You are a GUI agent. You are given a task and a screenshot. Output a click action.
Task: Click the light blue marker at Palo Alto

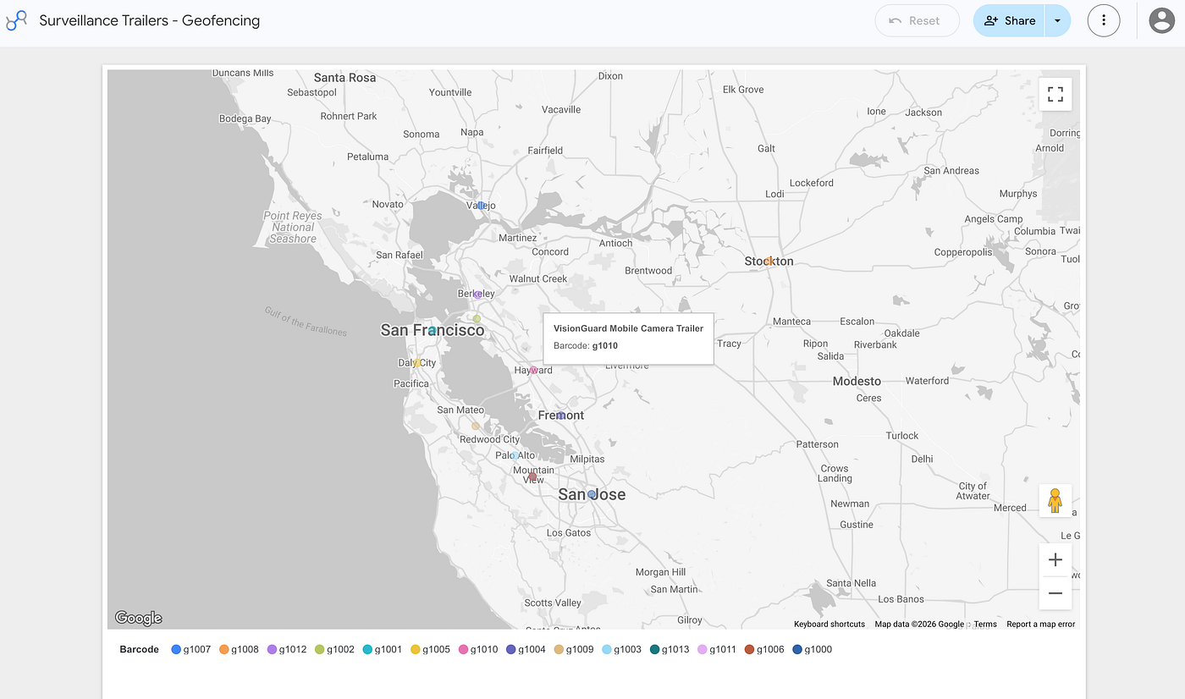[x=514, y=455]
